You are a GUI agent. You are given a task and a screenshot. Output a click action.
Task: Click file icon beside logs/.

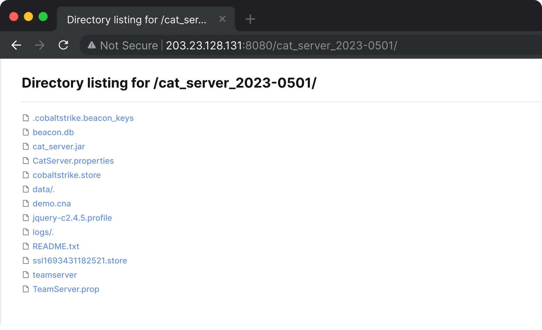(x=26, y=232)
